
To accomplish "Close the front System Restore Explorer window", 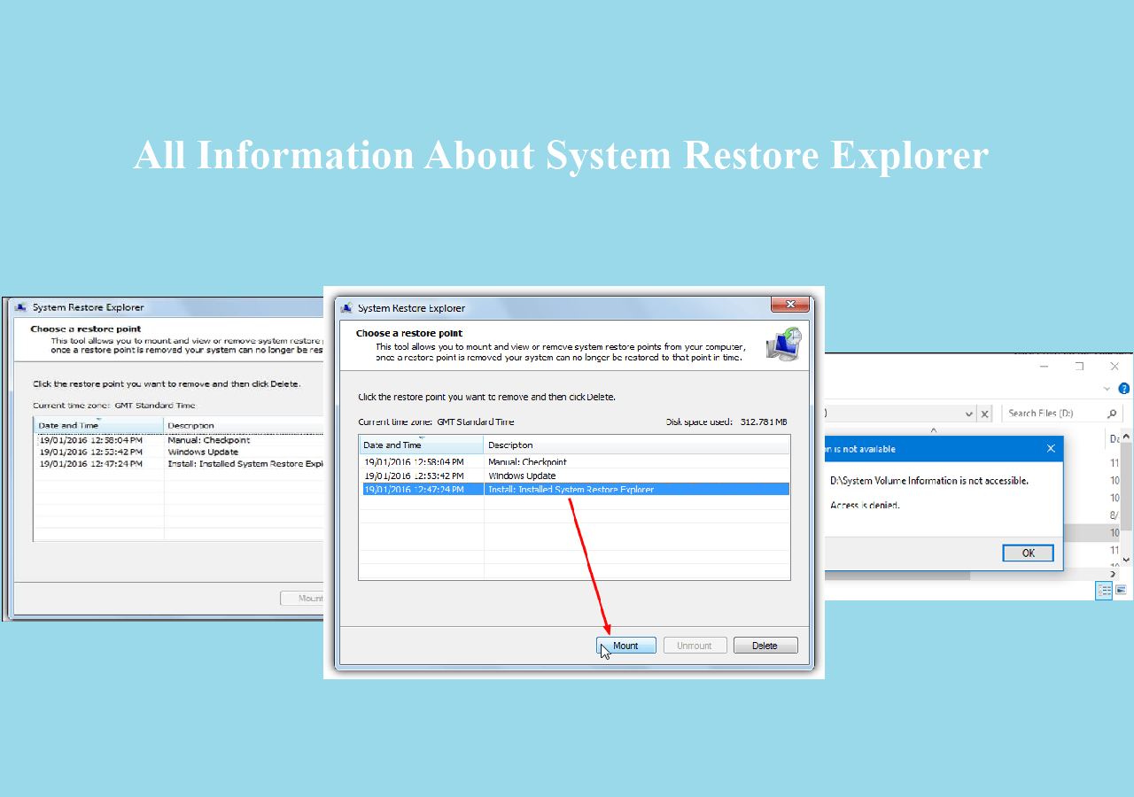I will 788,306.
